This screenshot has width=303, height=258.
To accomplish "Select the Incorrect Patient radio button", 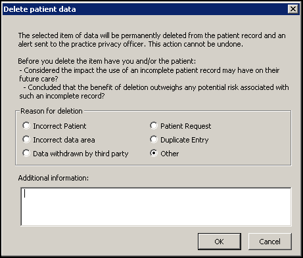I will [26, 125].
